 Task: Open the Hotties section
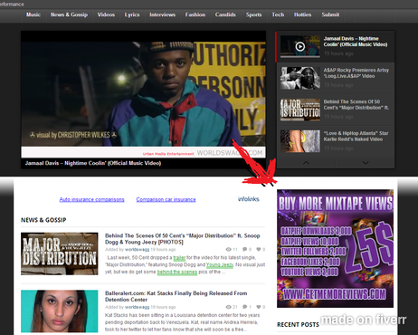302,14
